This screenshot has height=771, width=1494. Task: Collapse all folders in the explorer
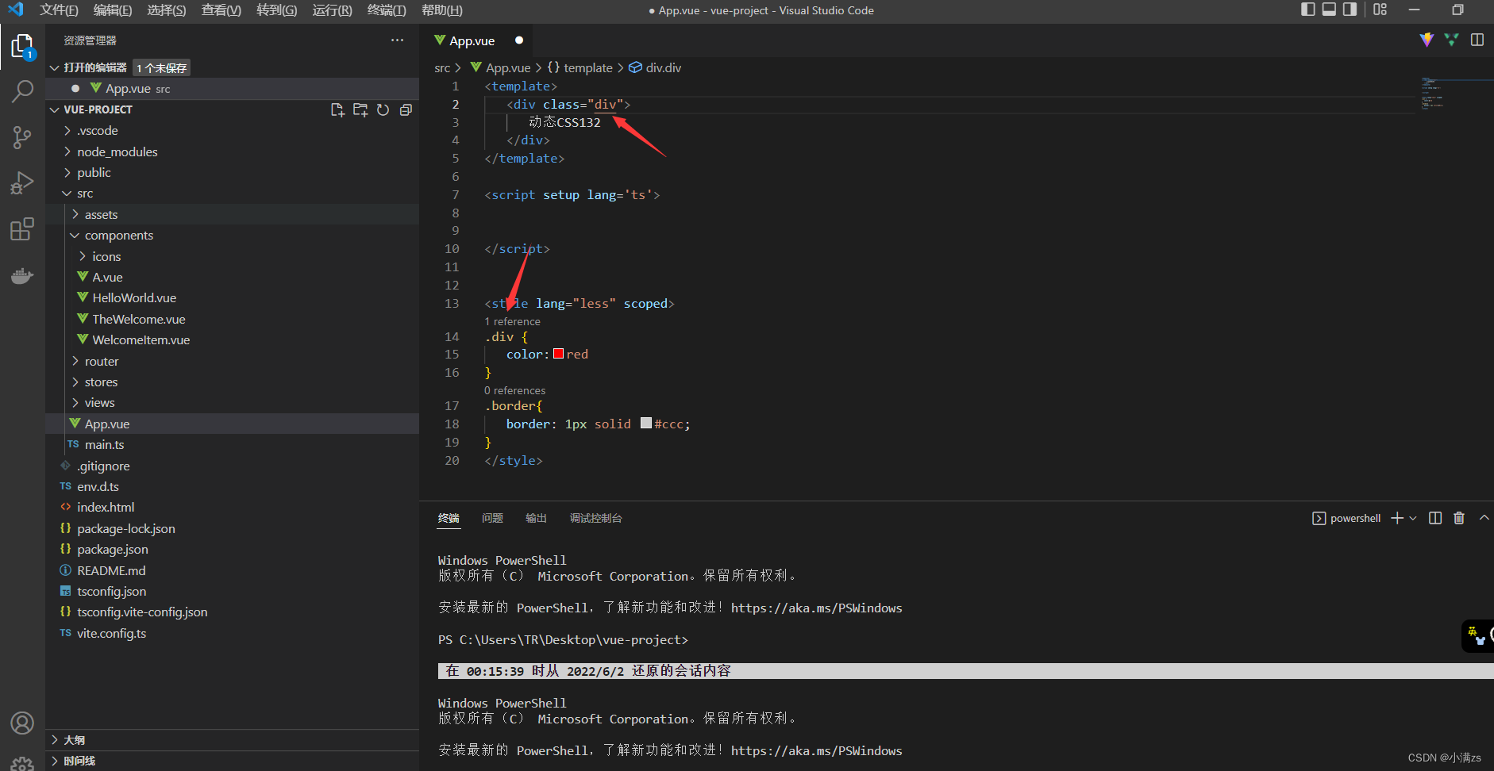pos(406,110)
